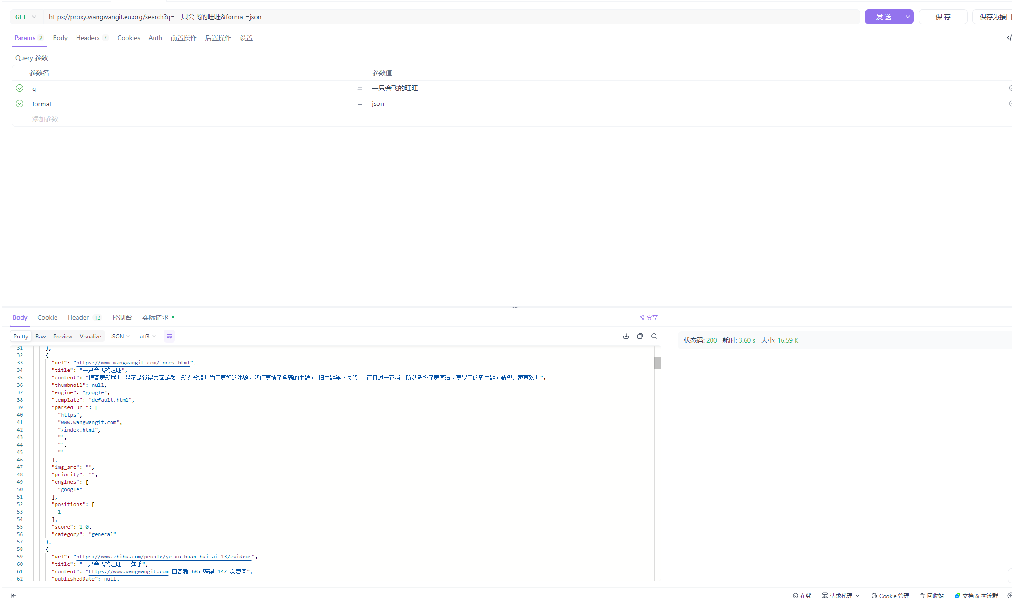The height and width of the screenshot is (598, 1012).
Task: Toggle word wrap icon in response toolbar
Action: click(x=169, y=336)
